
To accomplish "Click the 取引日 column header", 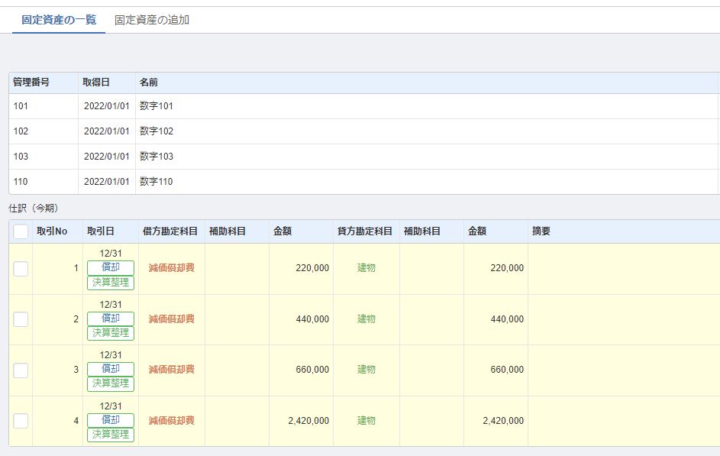I will [101, 231].
